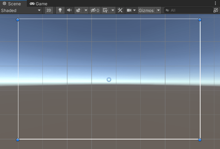Toggle hidden objects visibility icon

point(95,11)
